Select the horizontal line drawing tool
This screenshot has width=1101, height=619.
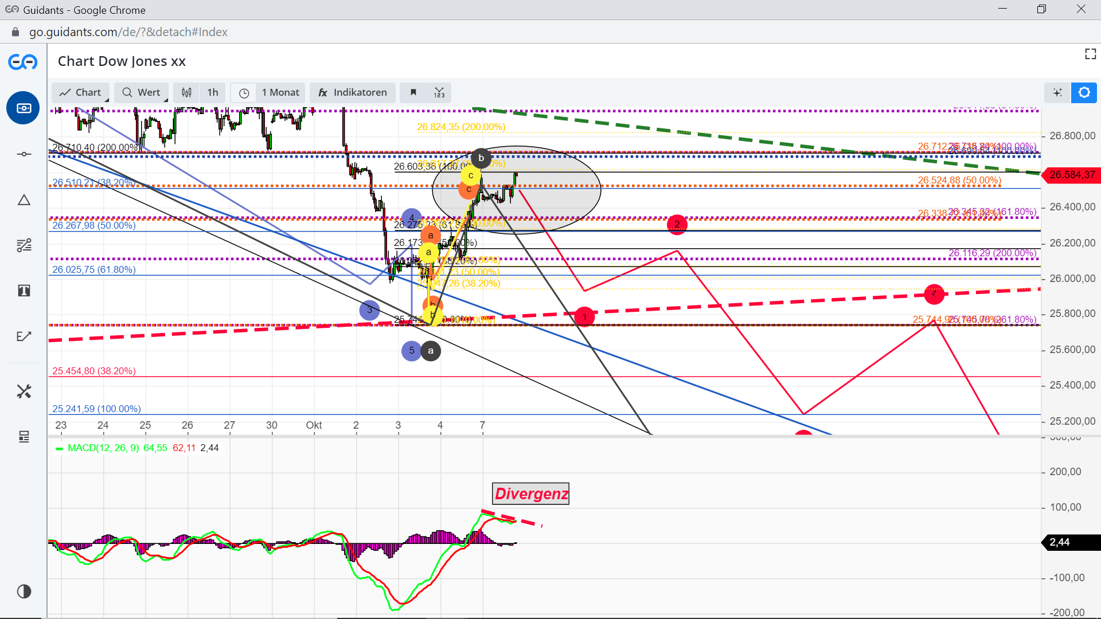coord(24,154)
